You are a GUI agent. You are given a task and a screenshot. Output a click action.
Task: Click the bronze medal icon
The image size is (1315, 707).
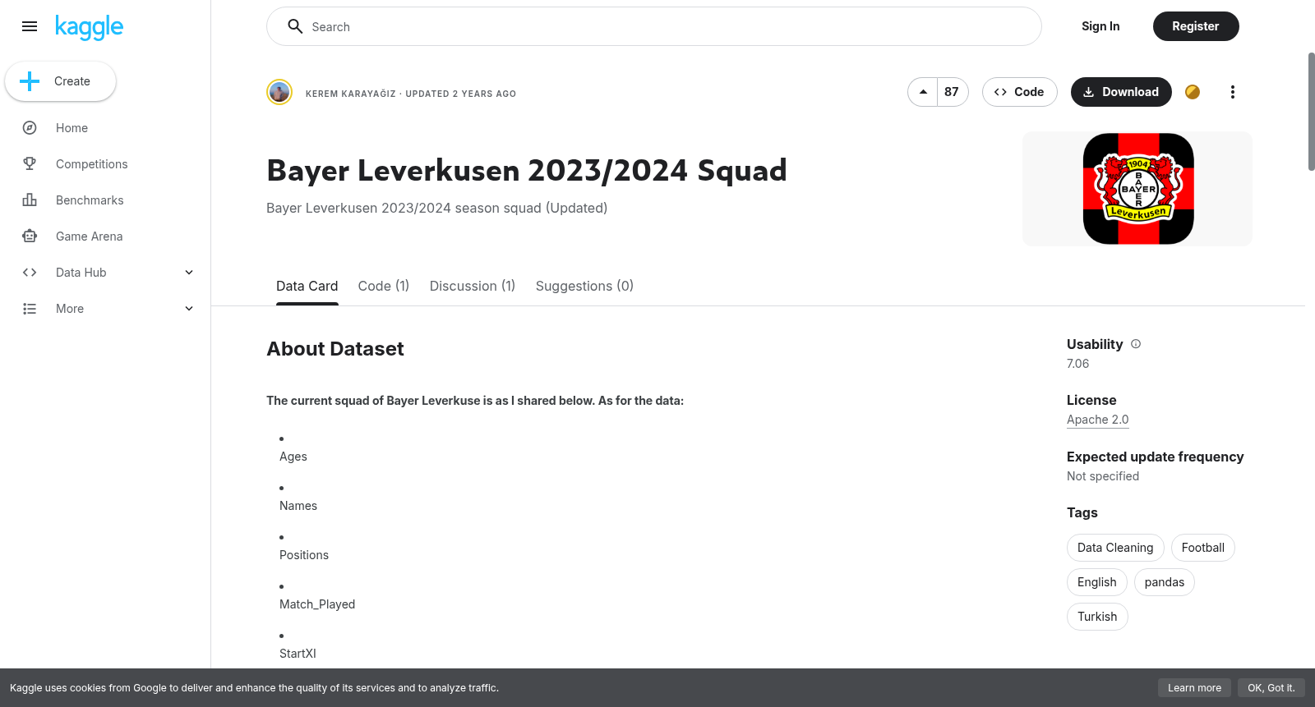point(1193,92)
